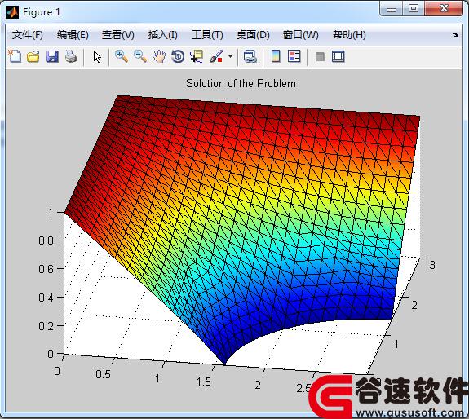Viewport: 469px width, 419px height.
Task: Click the Link Plot icon
Action: pyautogui.click(x=250, y=56)
